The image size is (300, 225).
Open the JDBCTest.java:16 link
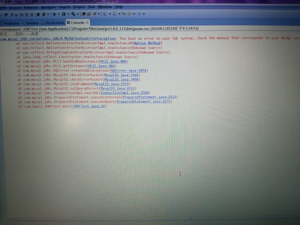coord(89,106)
